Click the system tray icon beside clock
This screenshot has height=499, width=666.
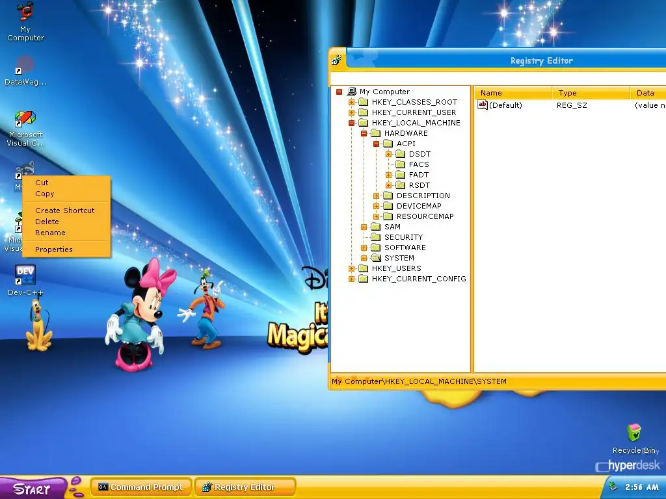pos(613,487)
